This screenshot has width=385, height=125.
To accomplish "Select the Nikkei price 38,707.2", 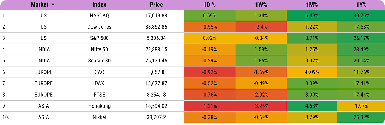I will coord(156,118).
